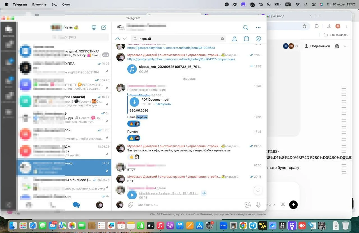359x233 pixels.
Task: Open Calendar from the Dock
Action: (x=121, y=225)
